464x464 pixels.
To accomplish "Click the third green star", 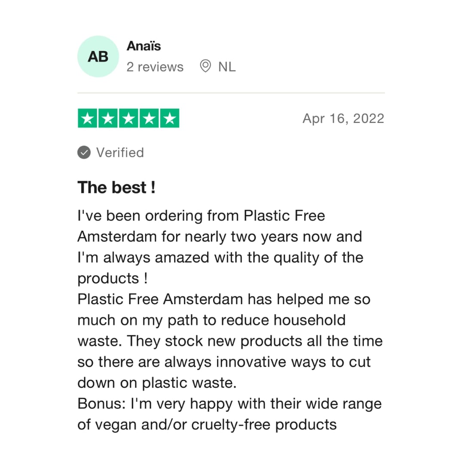I will 128,119.
